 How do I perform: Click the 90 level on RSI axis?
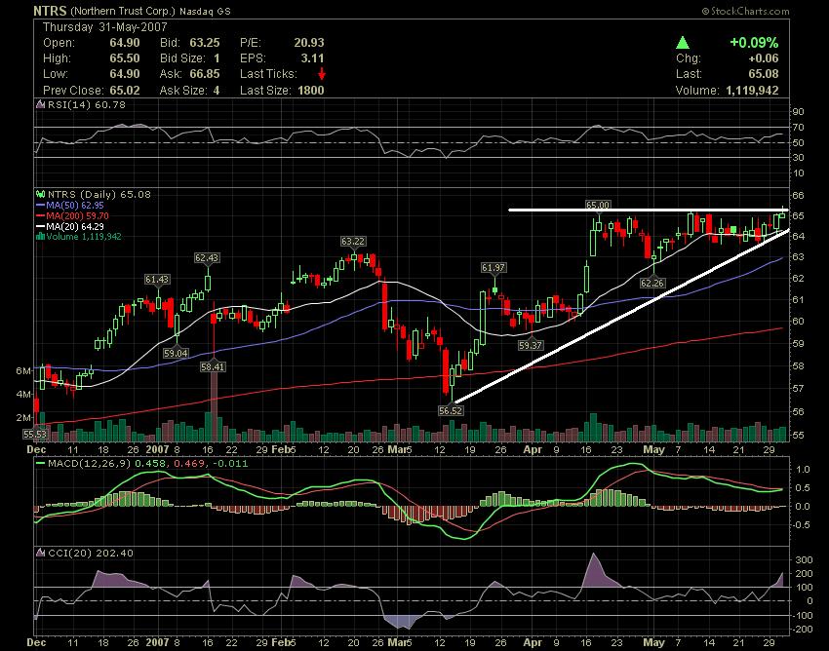click(799, 111)
